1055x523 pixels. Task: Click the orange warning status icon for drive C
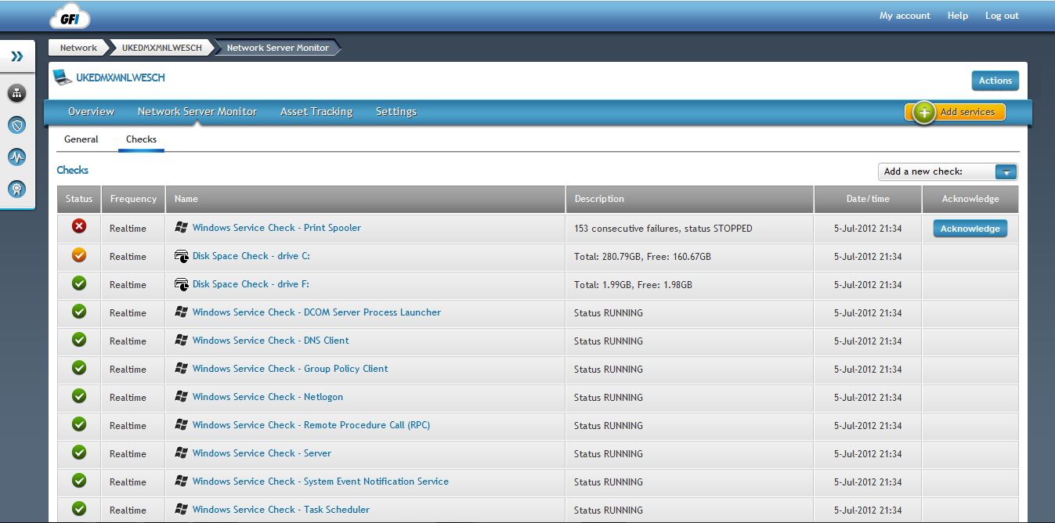79,255
